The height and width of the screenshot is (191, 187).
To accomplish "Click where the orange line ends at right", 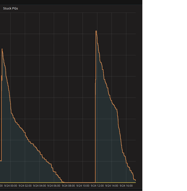I will point(135,180).
